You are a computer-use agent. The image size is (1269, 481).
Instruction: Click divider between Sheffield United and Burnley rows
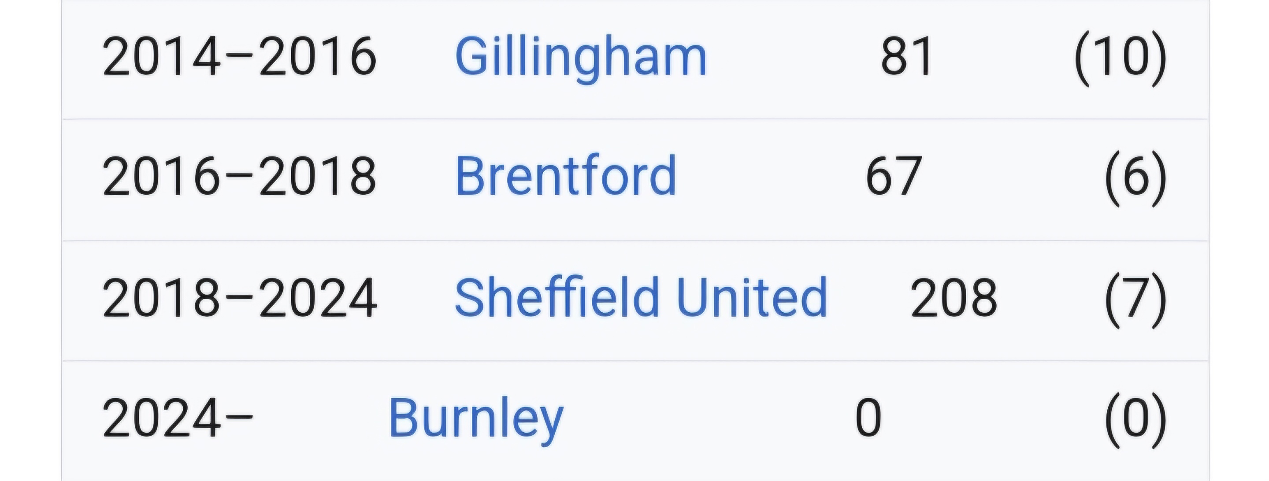coord(634,361)
